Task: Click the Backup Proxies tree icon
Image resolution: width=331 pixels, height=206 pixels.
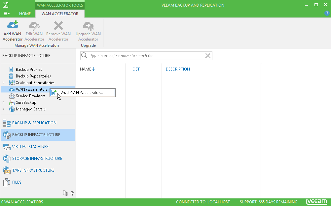Action: (11, 69)
